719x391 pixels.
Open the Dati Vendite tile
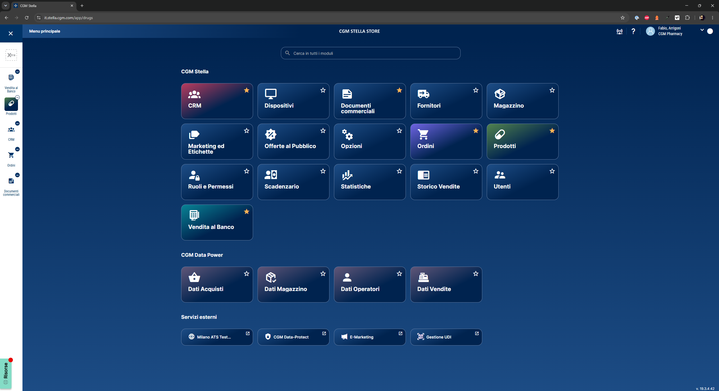coord(446,284)
